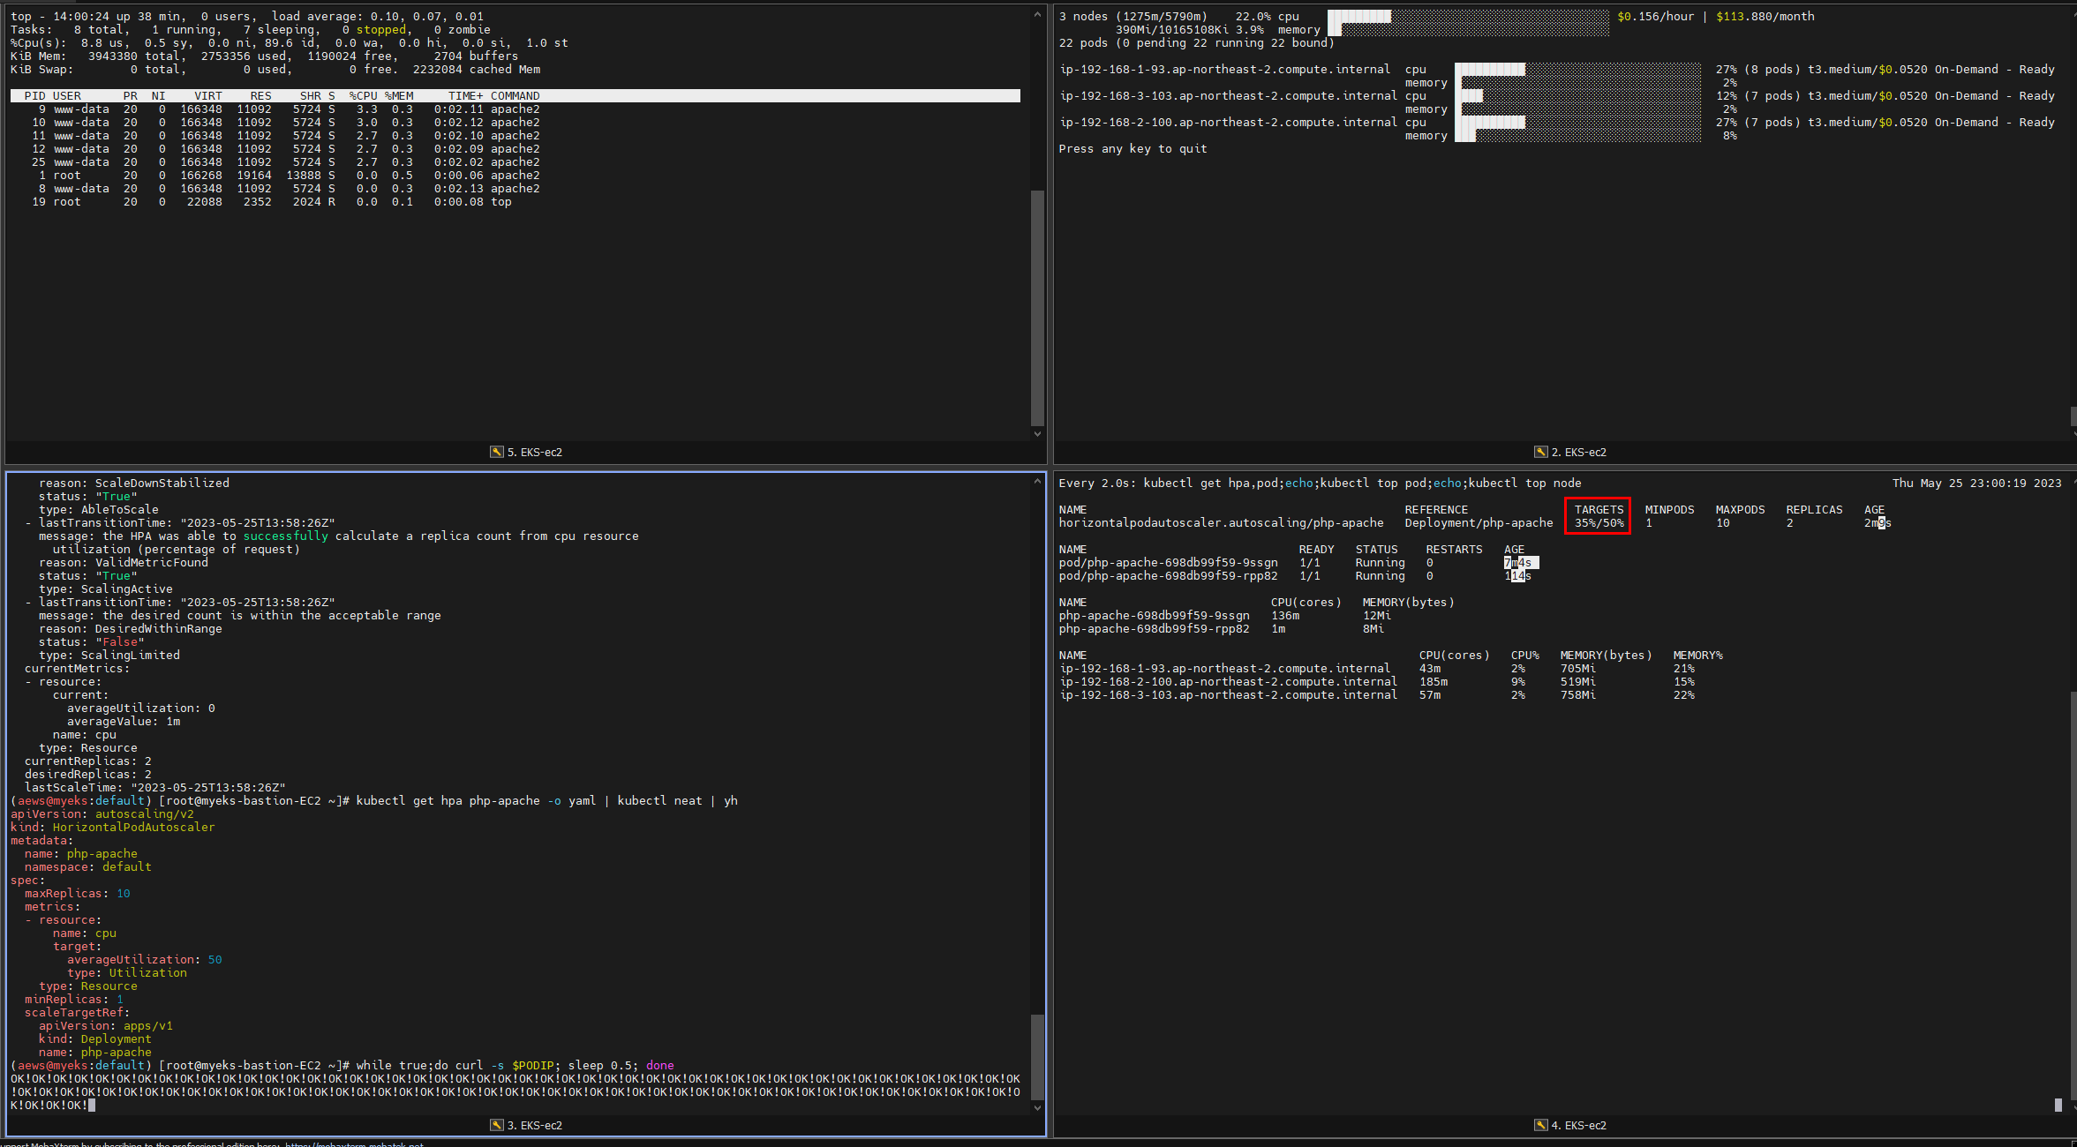Click the cluster cpu usage bar
Image resolution: width=2077 pixels, height=1147 pixels.
1467,17
